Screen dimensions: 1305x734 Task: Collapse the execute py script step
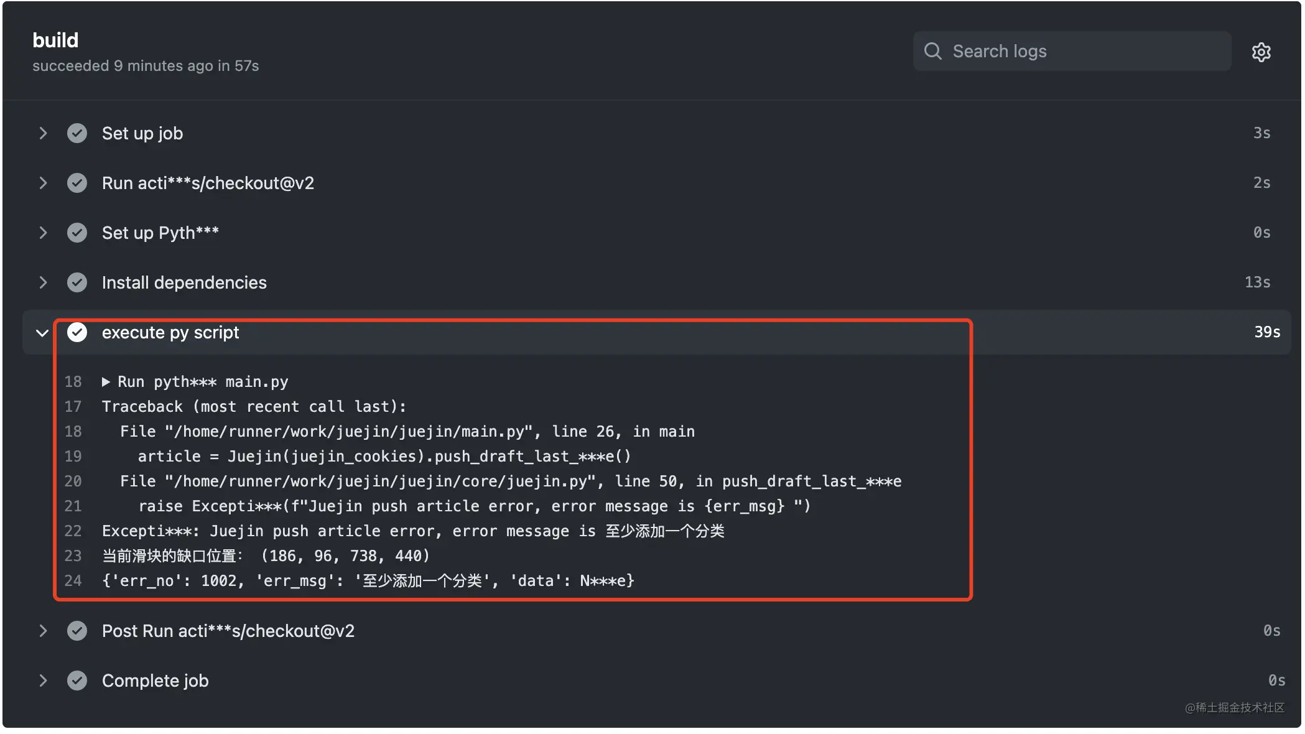(42, 333)
